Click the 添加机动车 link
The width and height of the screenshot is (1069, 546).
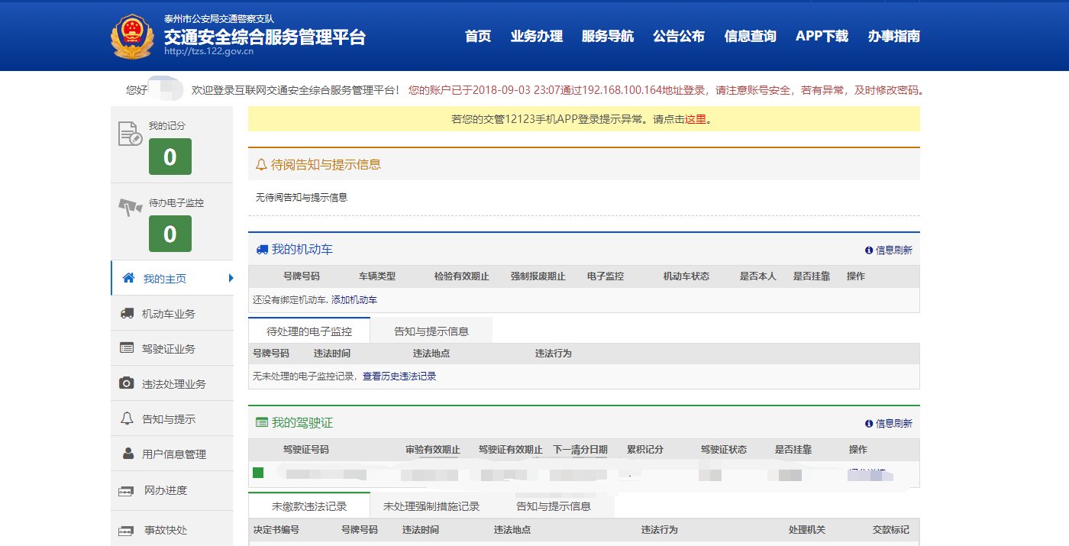click(354, 300)
